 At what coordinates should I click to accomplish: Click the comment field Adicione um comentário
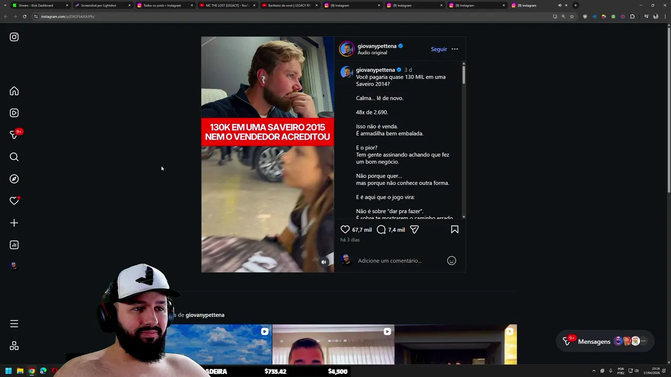pos(389,261)
